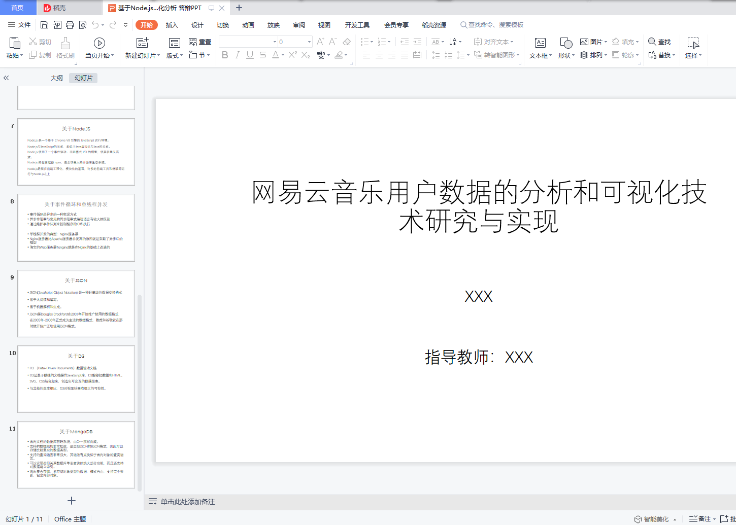This screenshot has width=736, height=525.
Task: Click the Find (查找) magnifier button
Action: tap(660, 42)
